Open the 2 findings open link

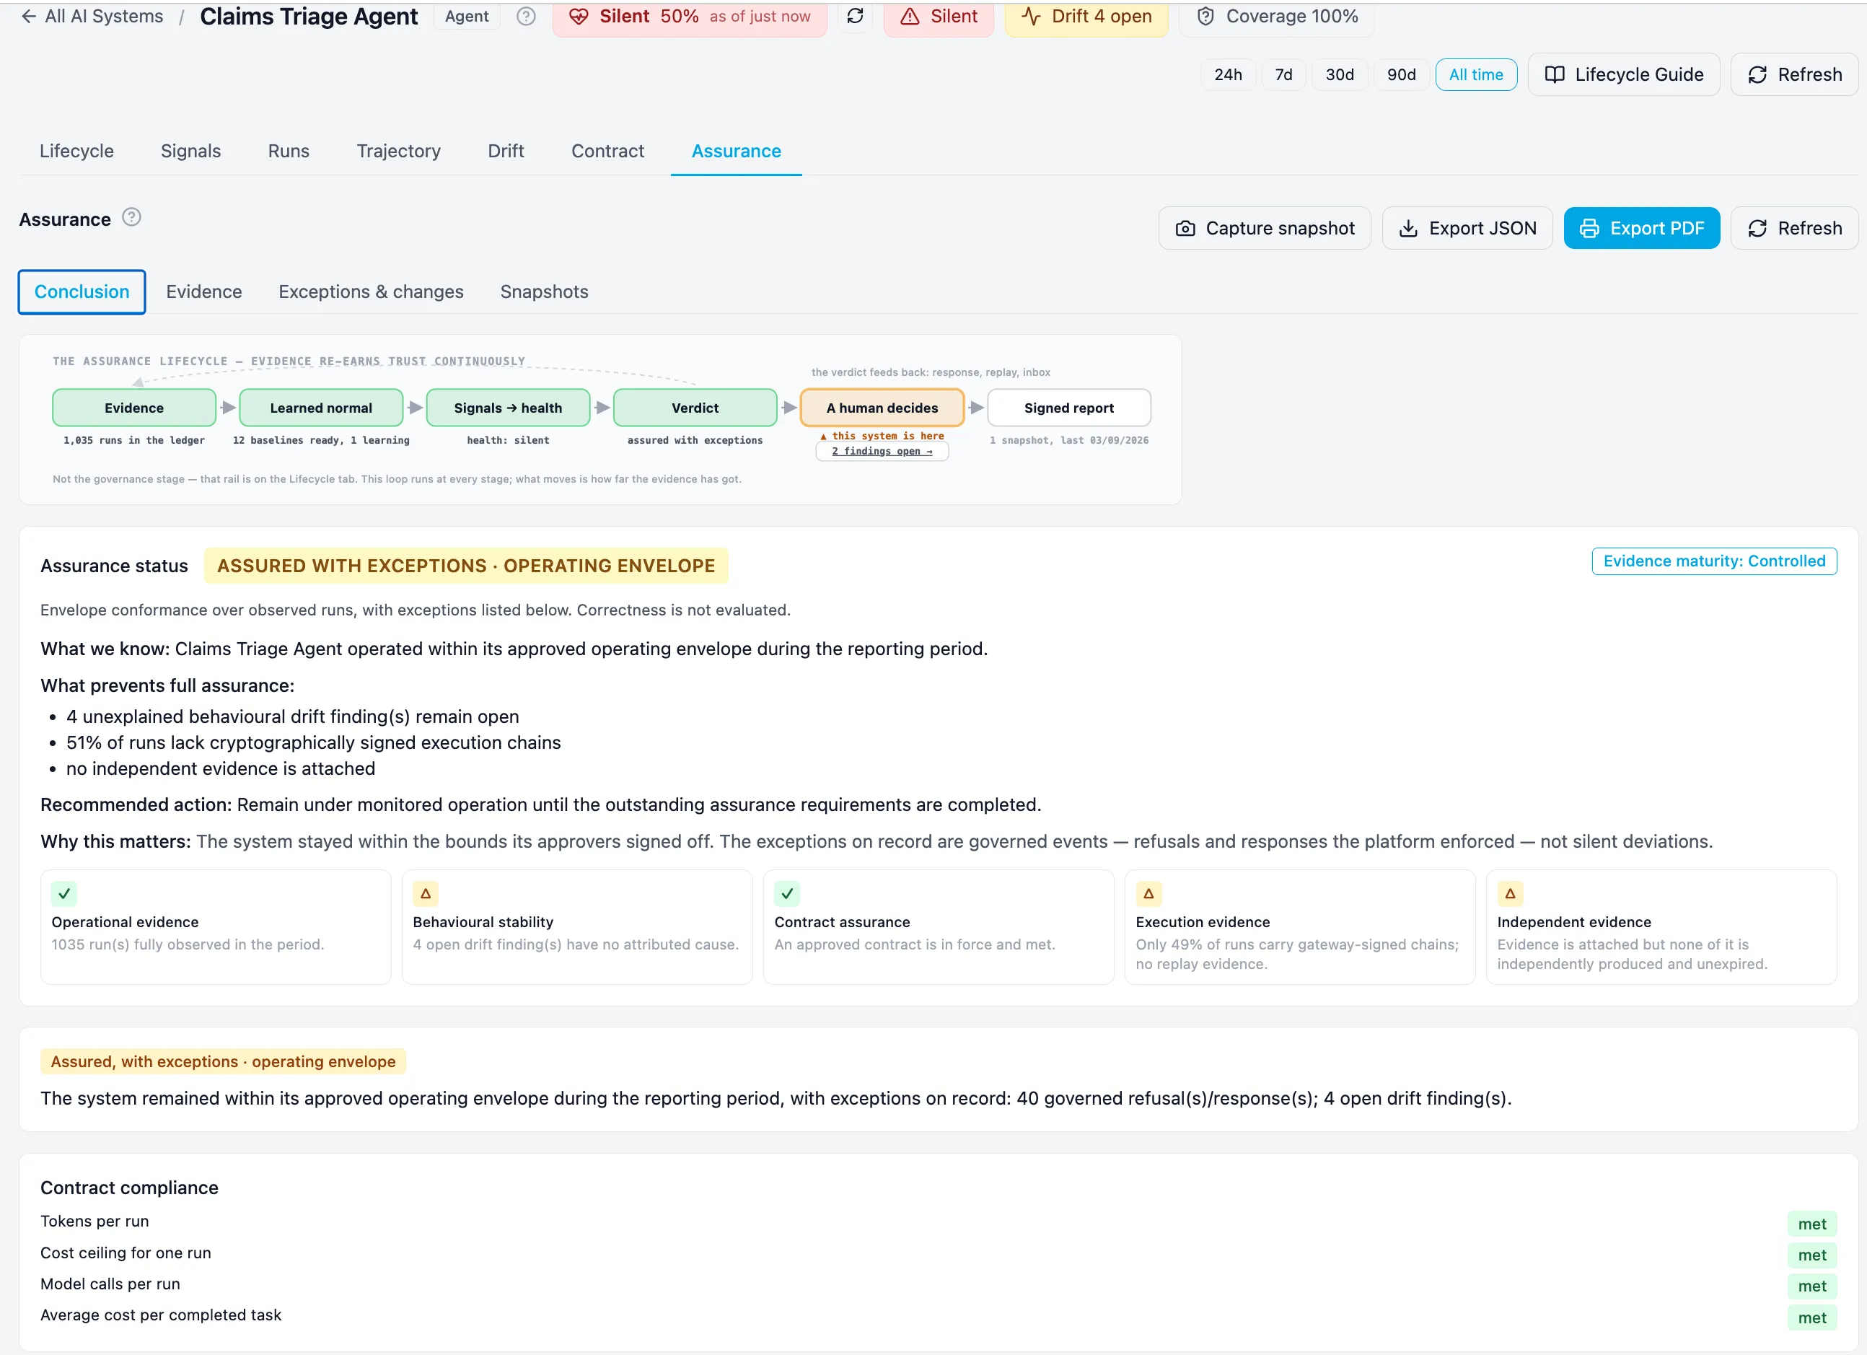882,451
